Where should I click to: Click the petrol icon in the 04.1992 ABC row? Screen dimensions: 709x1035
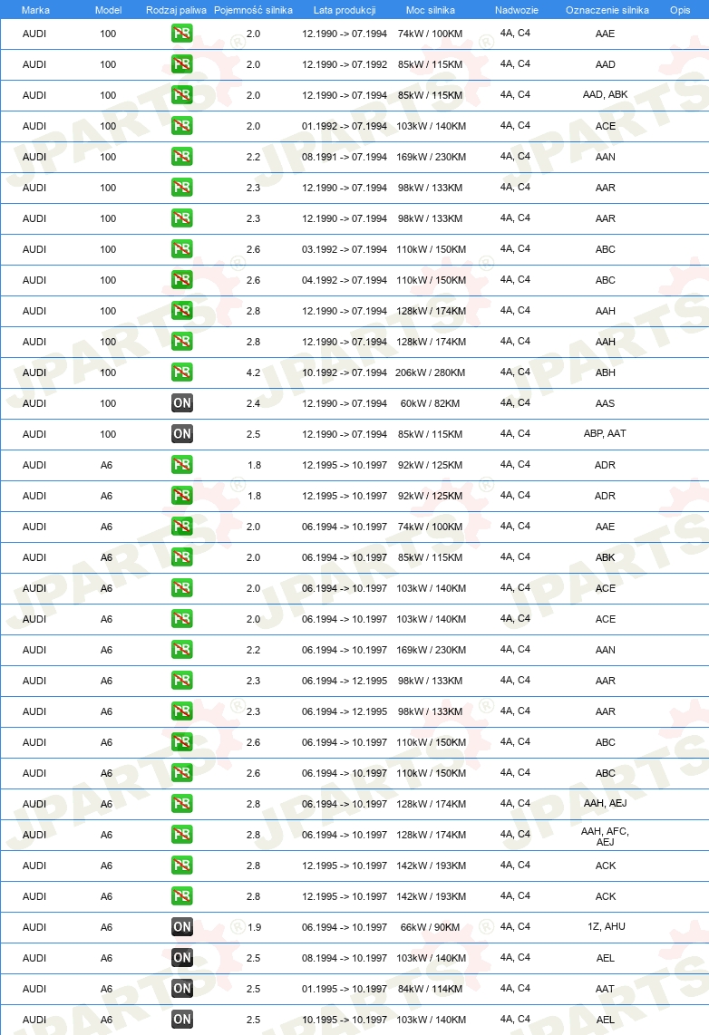pos(181,280)
